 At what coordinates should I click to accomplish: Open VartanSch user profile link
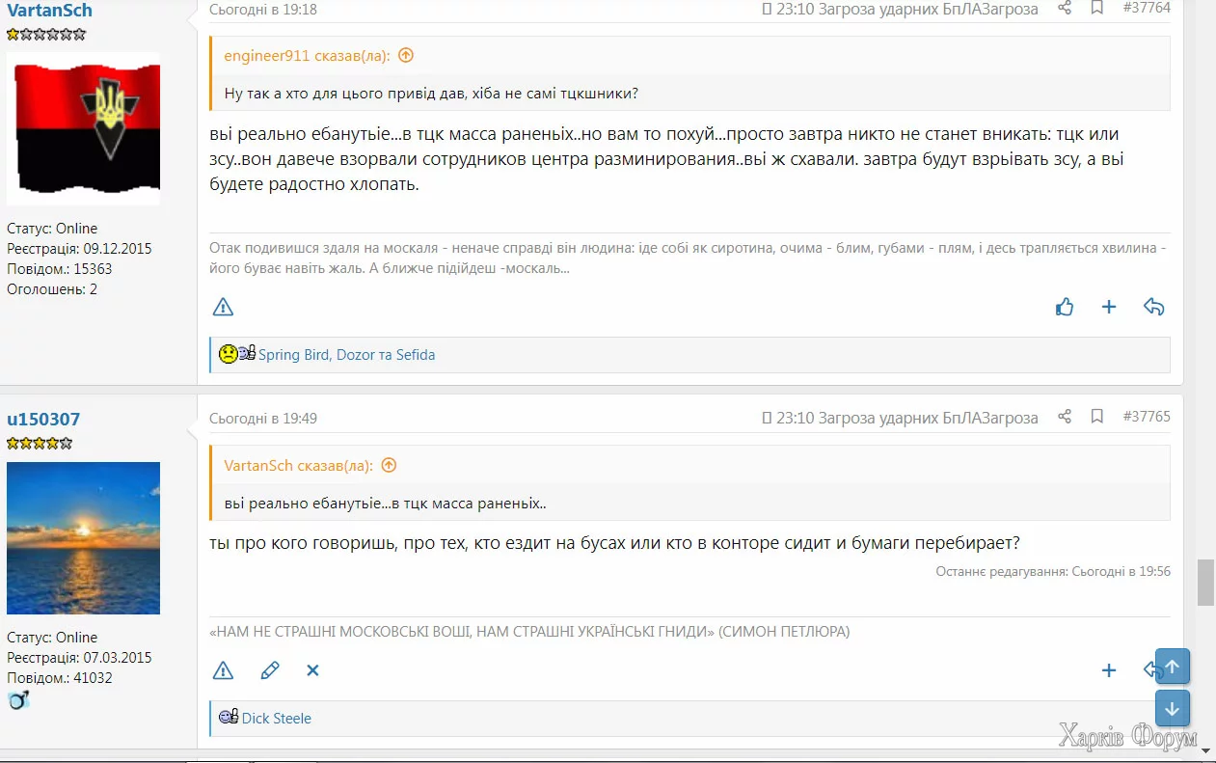[x=50, y=10]
